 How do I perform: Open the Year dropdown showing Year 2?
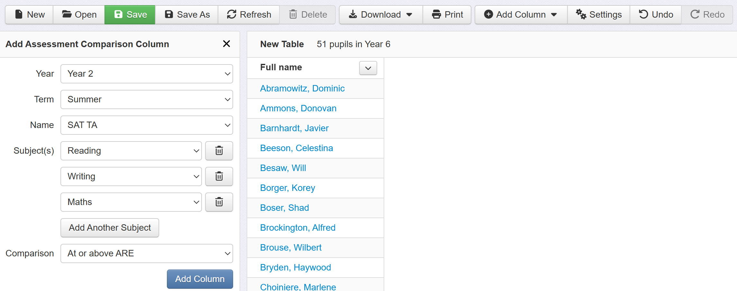tap(147, 74)
